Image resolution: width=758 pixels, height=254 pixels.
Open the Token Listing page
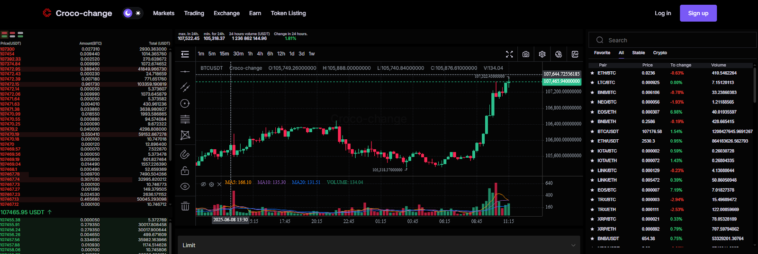tap(288, 13)
